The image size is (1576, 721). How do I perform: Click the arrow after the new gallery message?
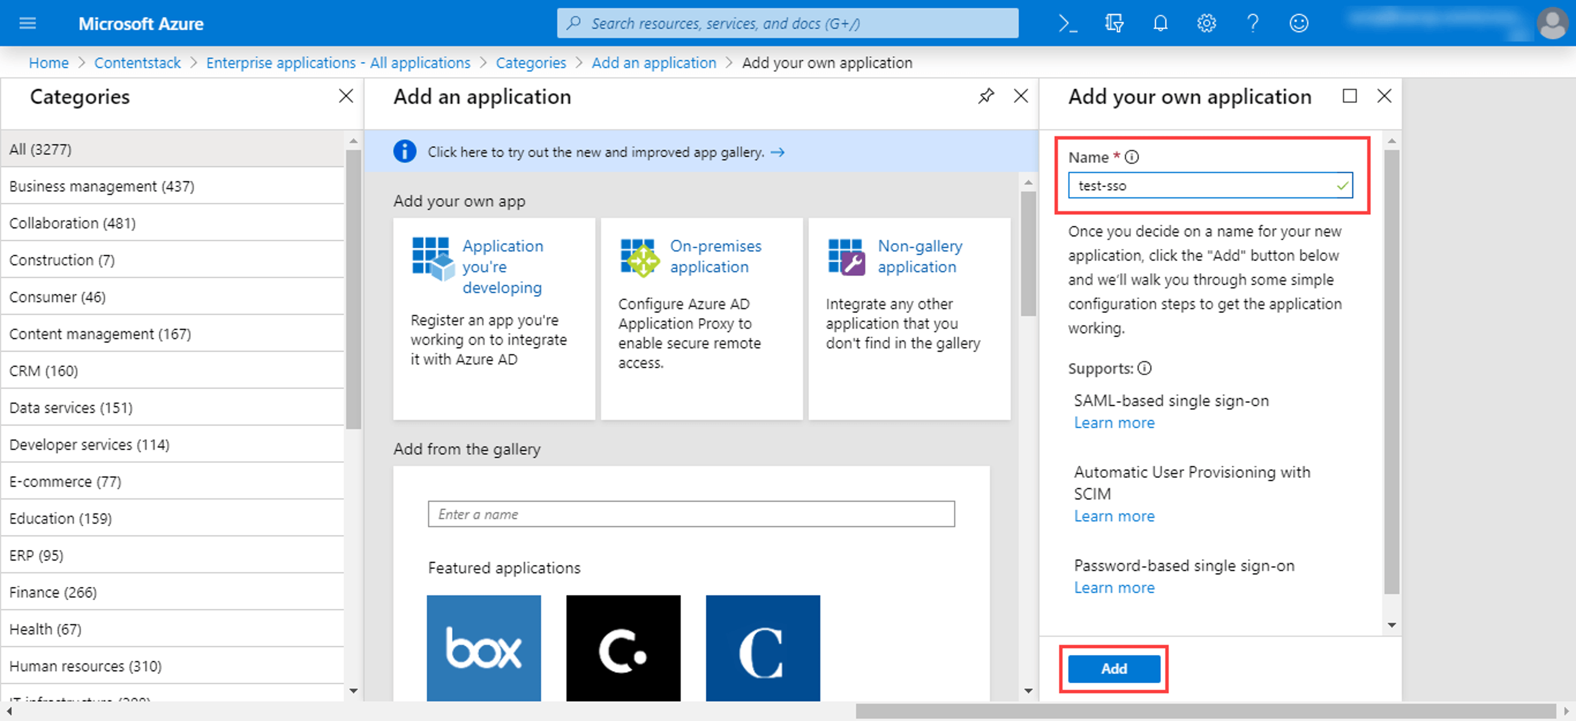tap(777, 152)
